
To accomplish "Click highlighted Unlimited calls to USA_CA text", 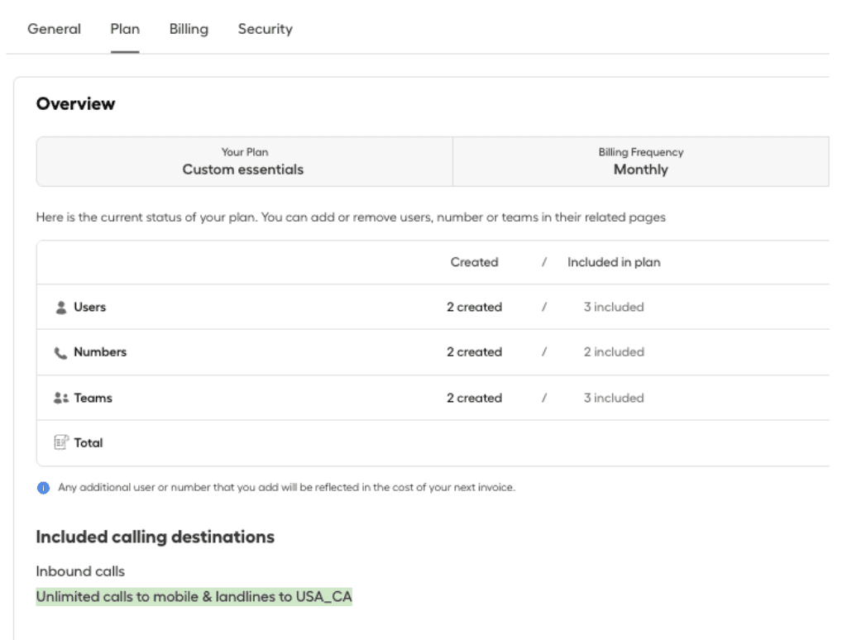I will [194, 597].
